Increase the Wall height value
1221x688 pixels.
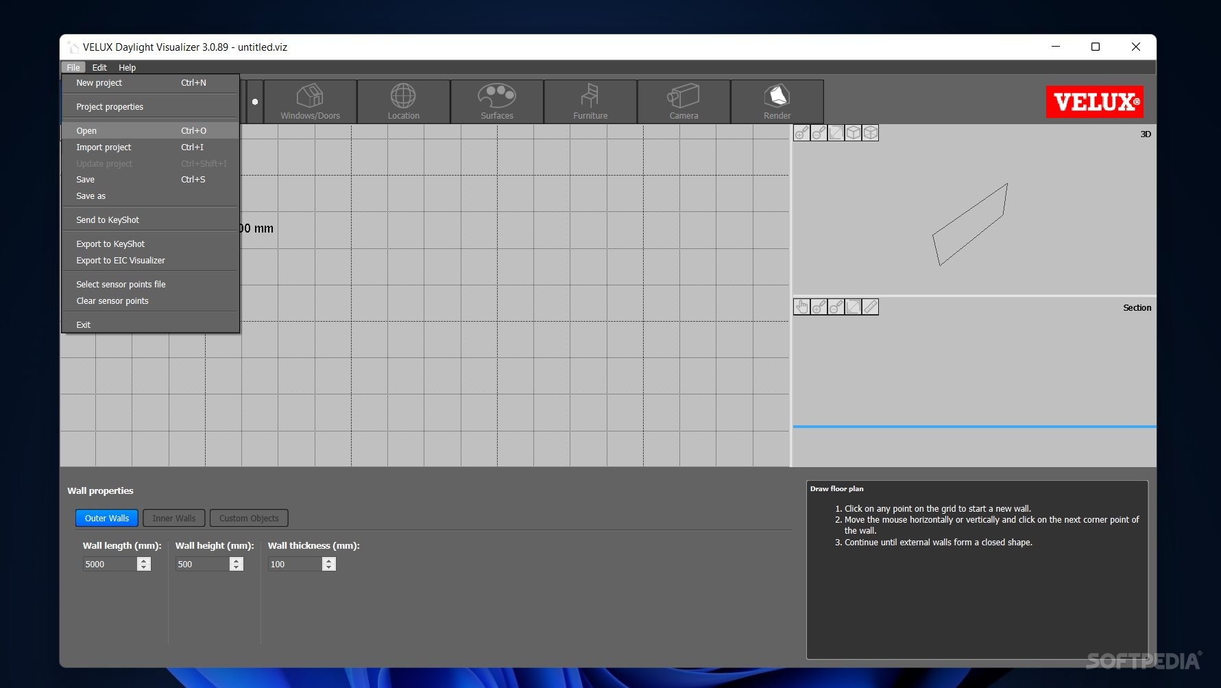pyautogui.click(x=237, y=560)
